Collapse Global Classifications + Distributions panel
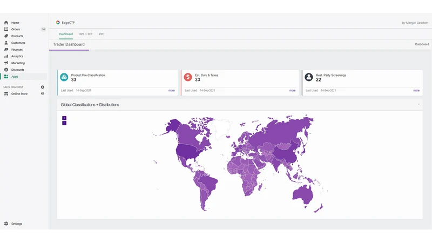The width and height of the screenshot is (432, 243). point(418,104)
